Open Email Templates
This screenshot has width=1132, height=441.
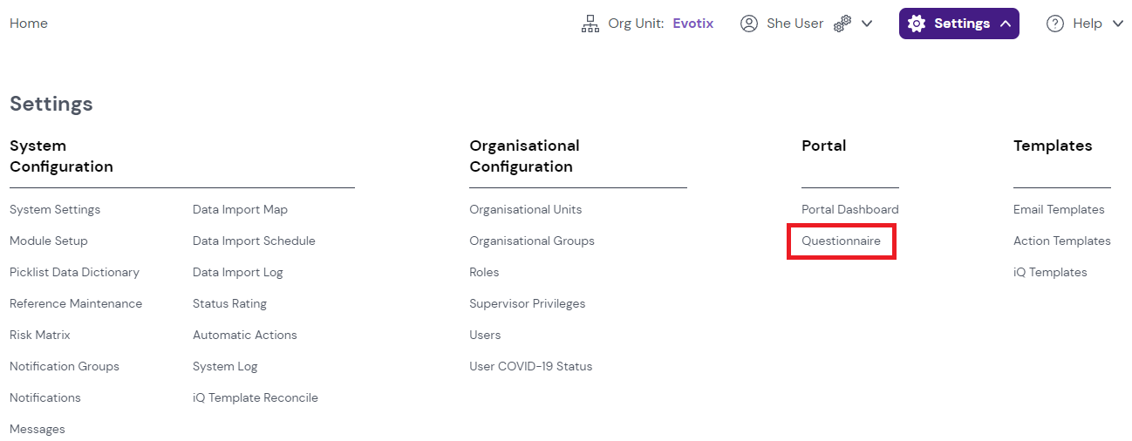(1059, 209)
